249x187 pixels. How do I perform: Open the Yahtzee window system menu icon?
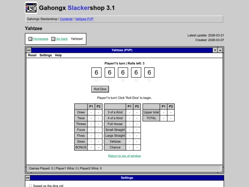[x=29, y=50]
